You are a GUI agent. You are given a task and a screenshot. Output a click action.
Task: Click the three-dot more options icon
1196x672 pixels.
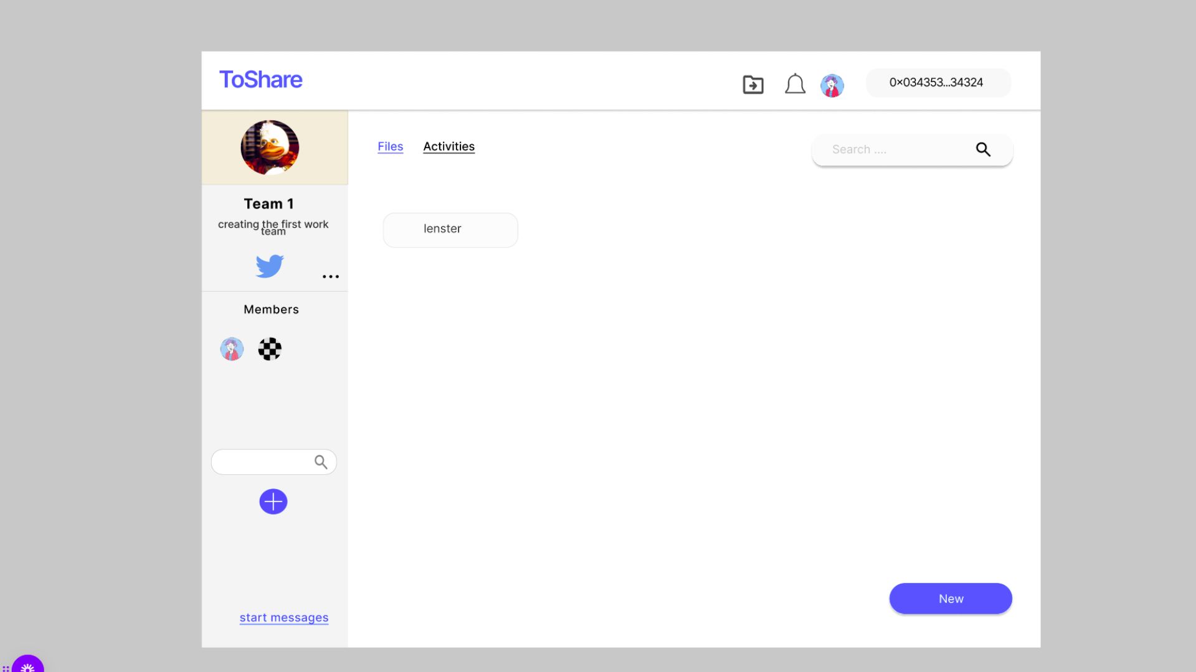point(330,276)
